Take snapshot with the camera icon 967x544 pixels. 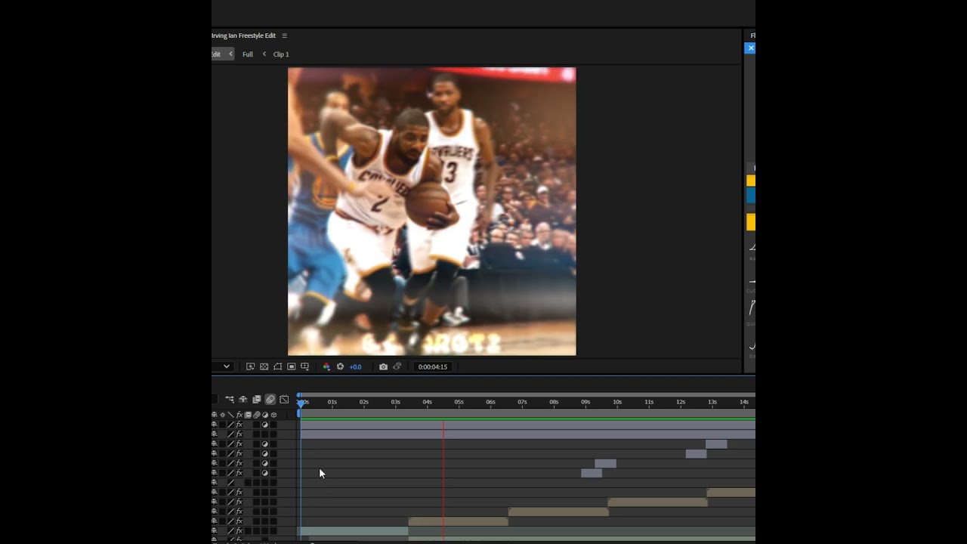[x=383, y=366]
